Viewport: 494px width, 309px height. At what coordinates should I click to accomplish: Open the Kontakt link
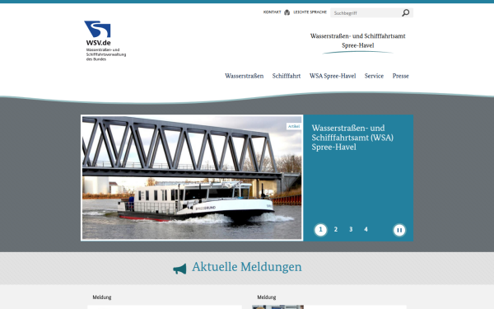pyautogui.click(x=272, y=12)
